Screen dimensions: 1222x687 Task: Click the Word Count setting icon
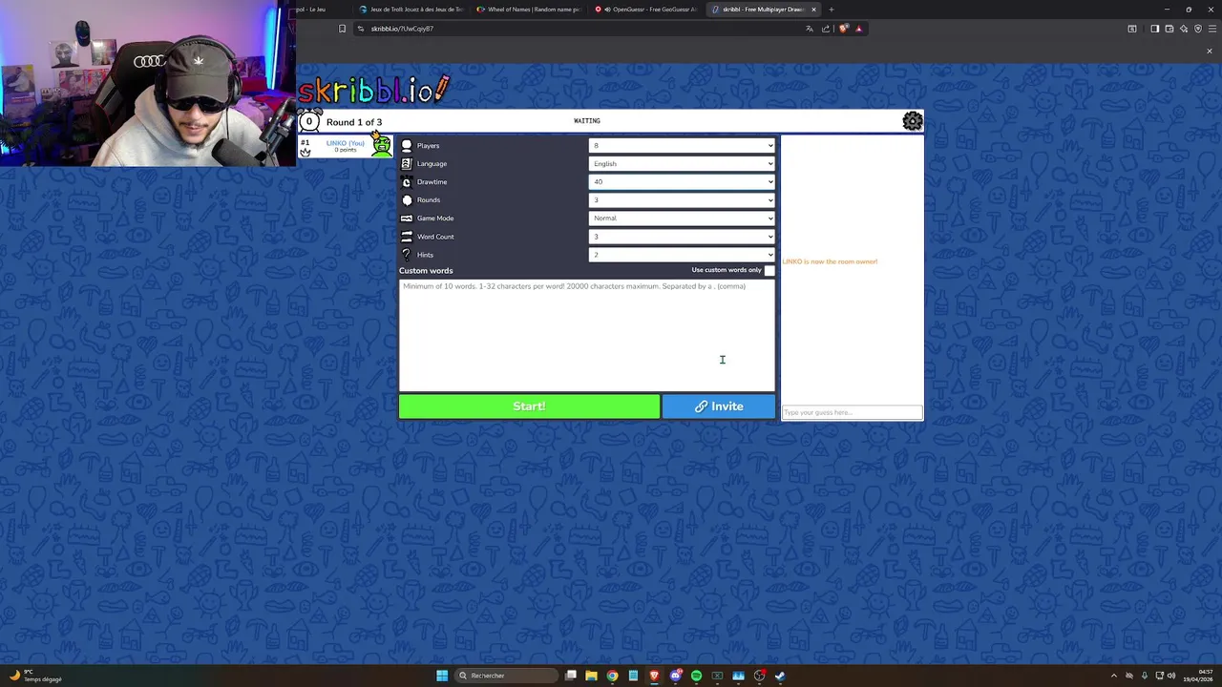click(x=407, y=237)
